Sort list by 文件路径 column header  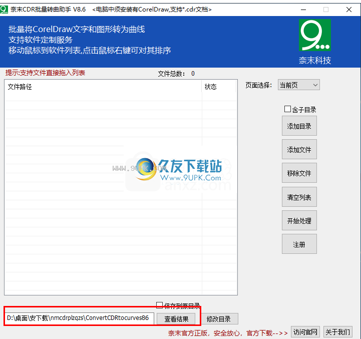click(x=103, y=87)
